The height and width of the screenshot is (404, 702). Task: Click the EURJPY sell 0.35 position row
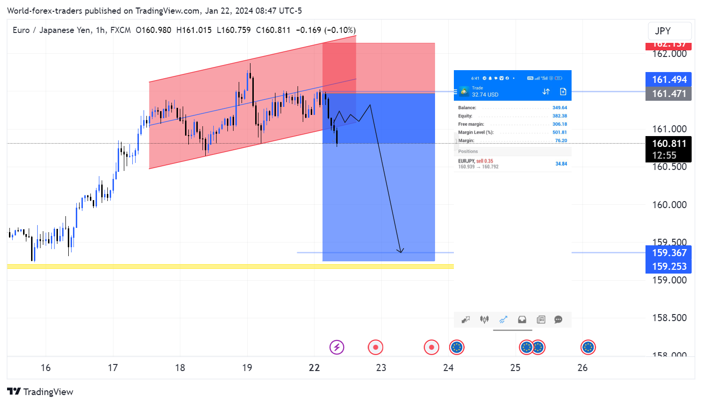tap(513, 164)
